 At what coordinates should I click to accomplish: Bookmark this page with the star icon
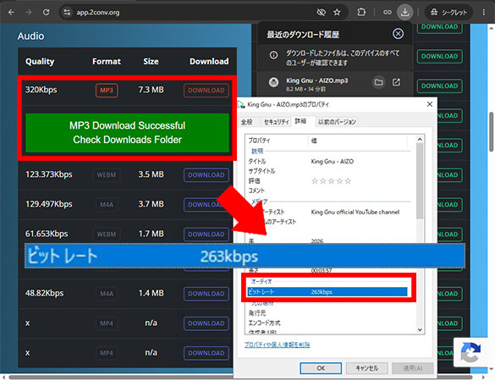(337, 13)
